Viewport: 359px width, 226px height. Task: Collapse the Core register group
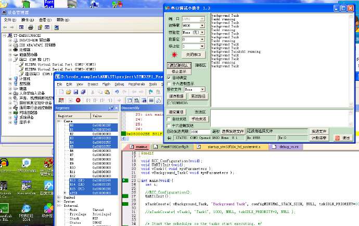[x=58, y=121]
